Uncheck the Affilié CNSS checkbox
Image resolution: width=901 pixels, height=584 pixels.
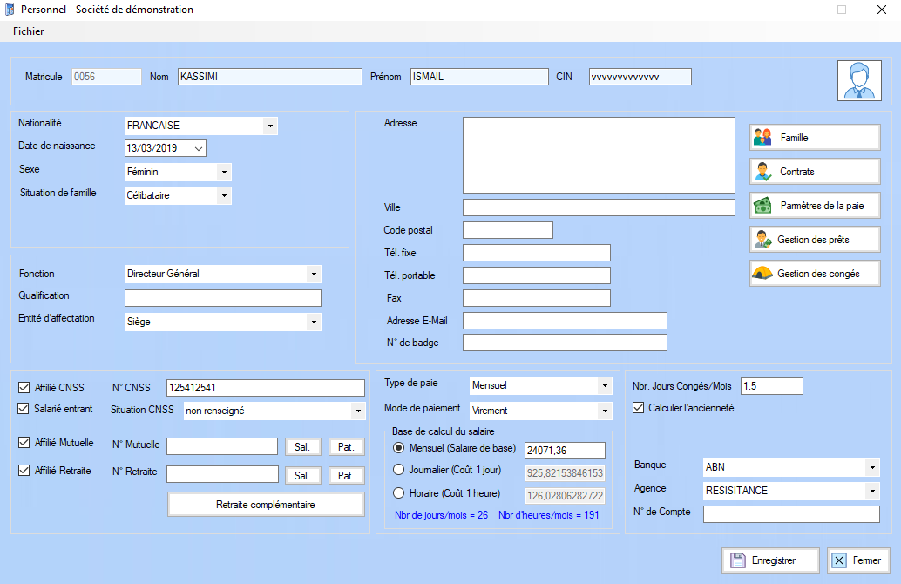(x=24, y=388)
